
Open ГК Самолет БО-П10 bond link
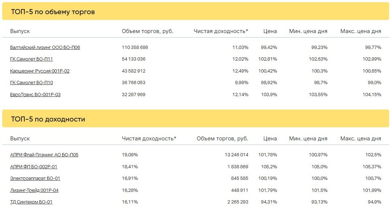click(x=32, y=83)
